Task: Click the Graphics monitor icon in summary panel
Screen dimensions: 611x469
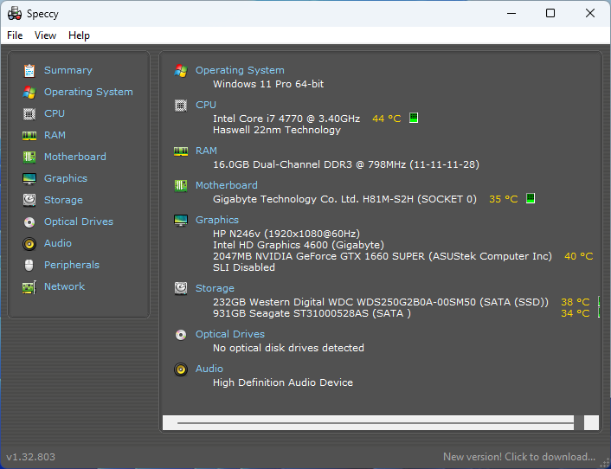Action: pos(181,220)
